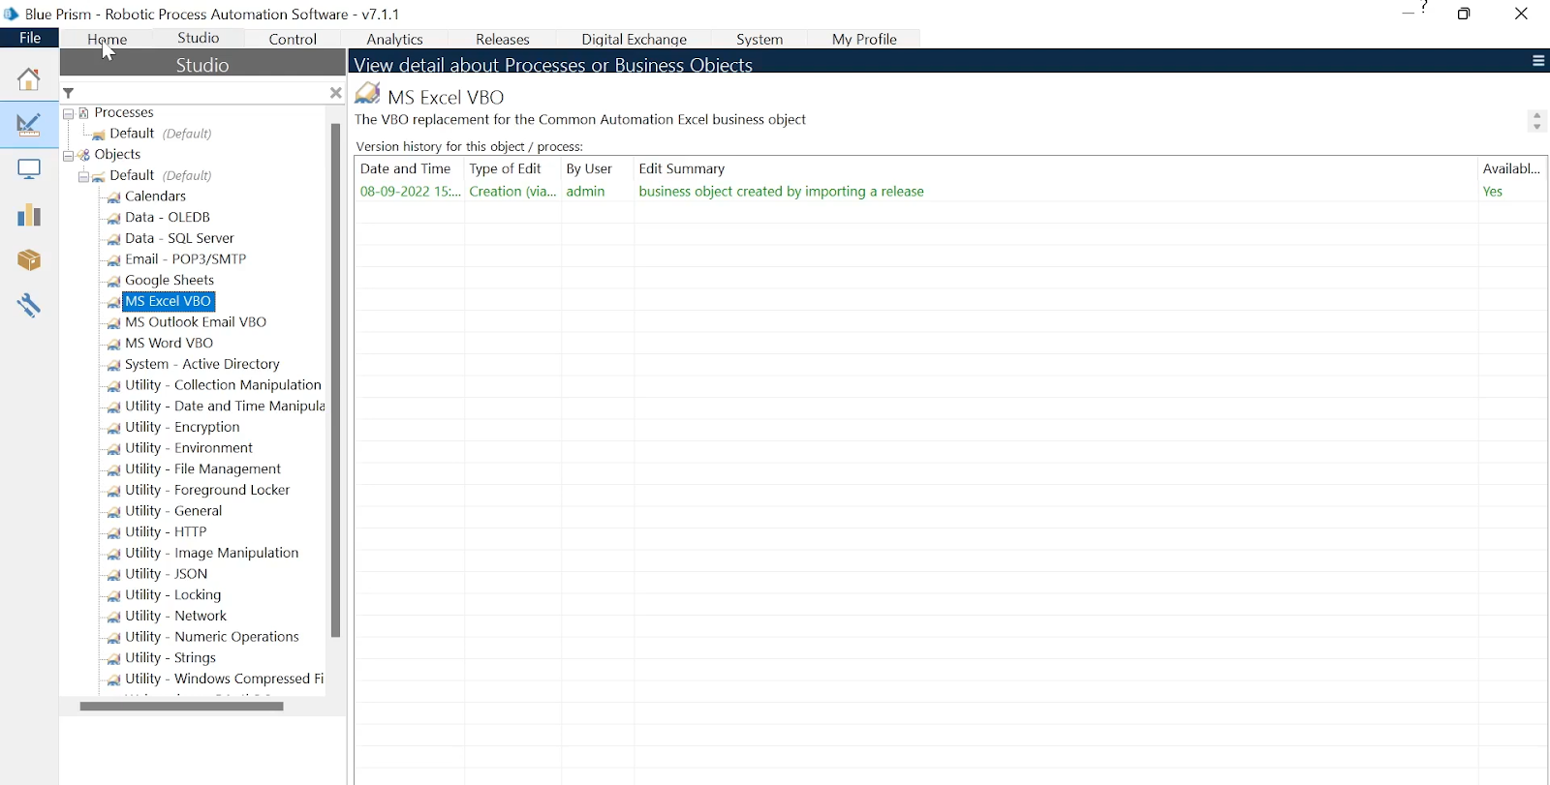
Task: Click the Data - OLEDB object icon
Action: pos(113,218)
